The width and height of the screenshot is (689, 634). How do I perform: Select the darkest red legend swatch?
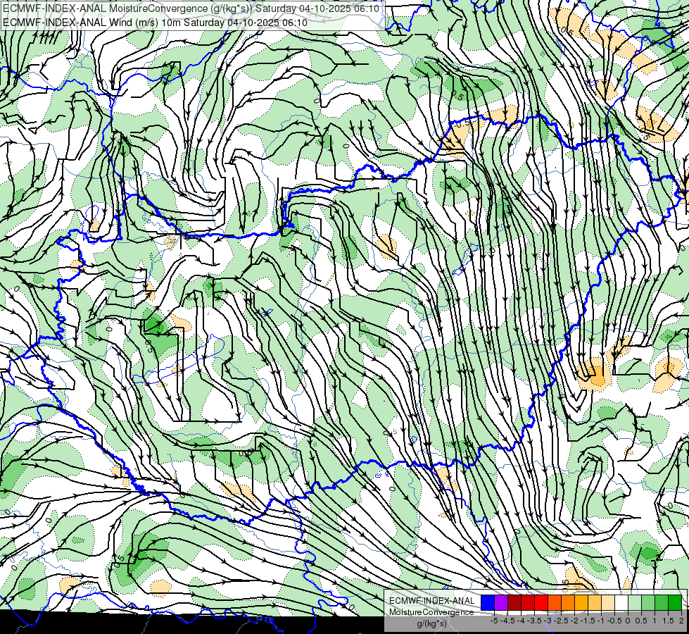[514, 602]
